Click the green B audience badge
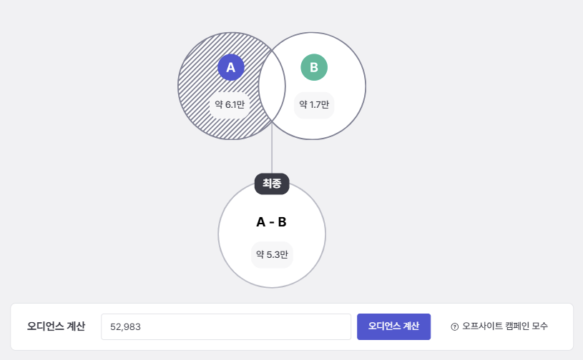Screen dimensions: 583x360 314,67
